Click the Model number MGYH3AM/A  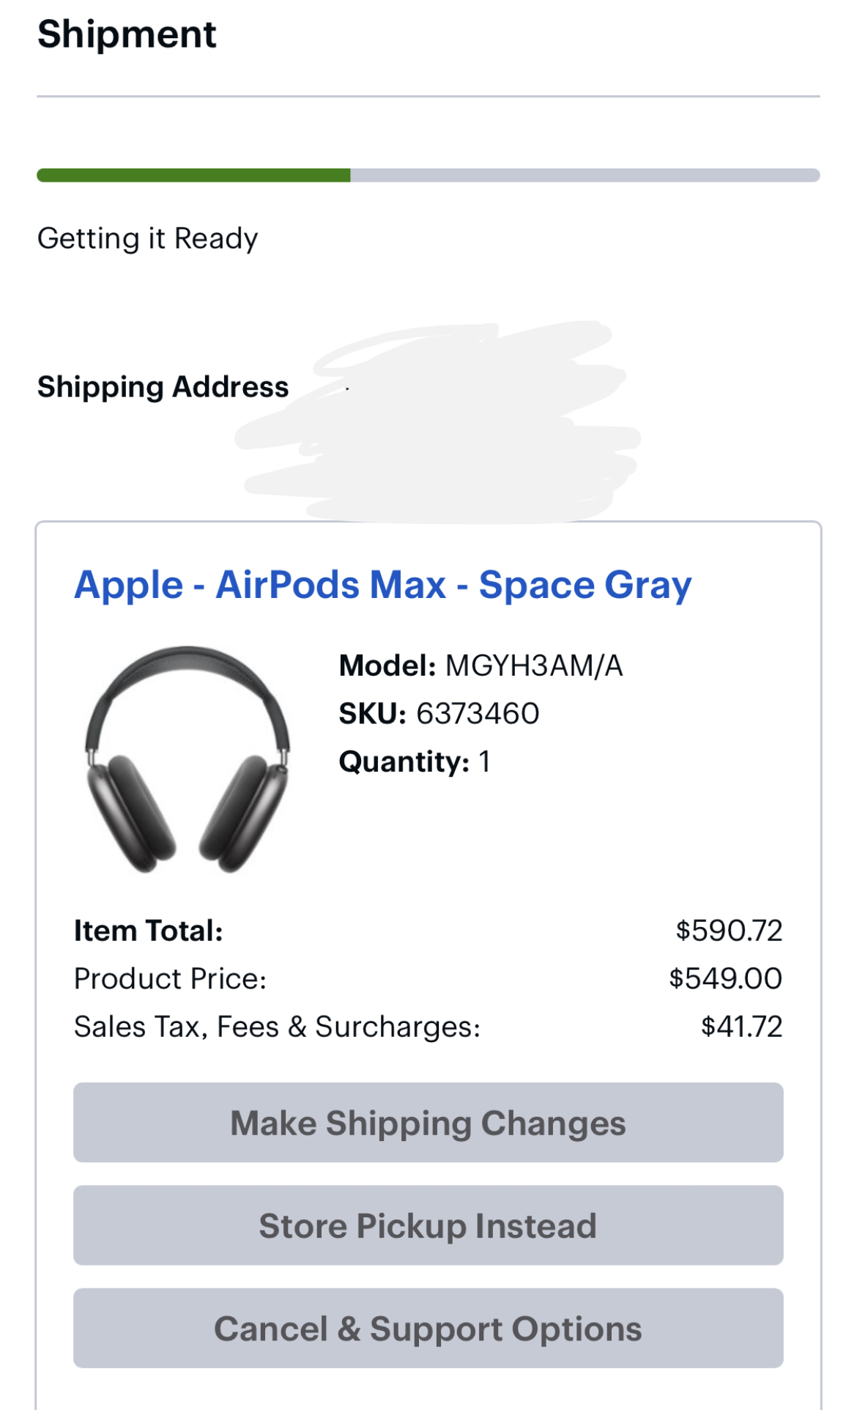[x=534, y=666]
